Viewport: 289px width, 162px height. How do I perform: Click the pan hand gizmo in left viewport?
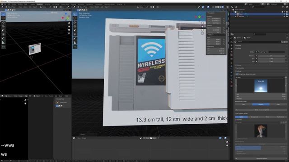click(69, 27)
